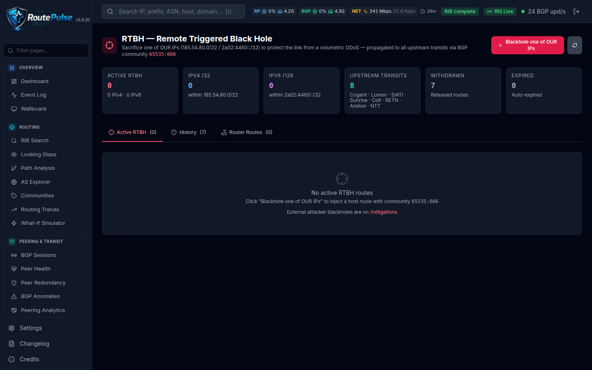The width and height of the screenshot is (592, 370).
Task: Switch to the History tab
Action: point(189,132)
